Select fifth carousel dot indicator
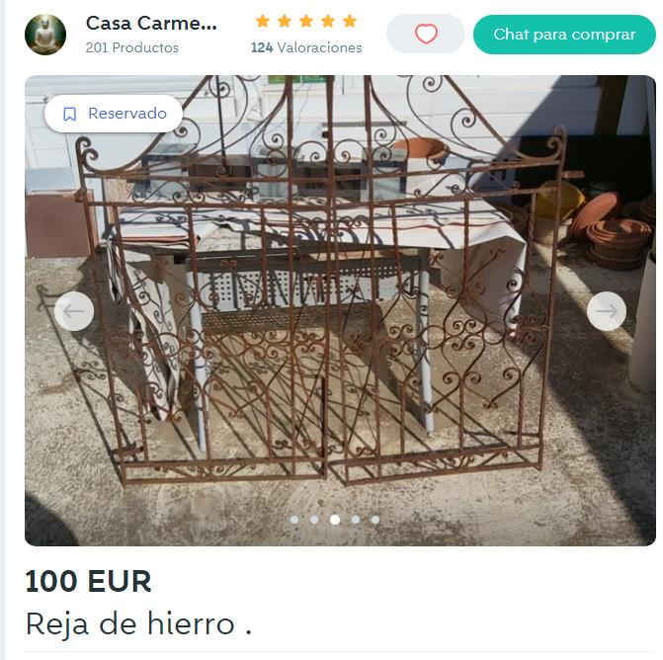The width and height of the screenshot is (663, 660). [375, 520]
